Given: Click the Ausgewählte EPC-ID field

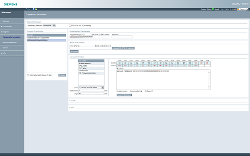Looking at the screenshot, I should (x=89, y=37).
